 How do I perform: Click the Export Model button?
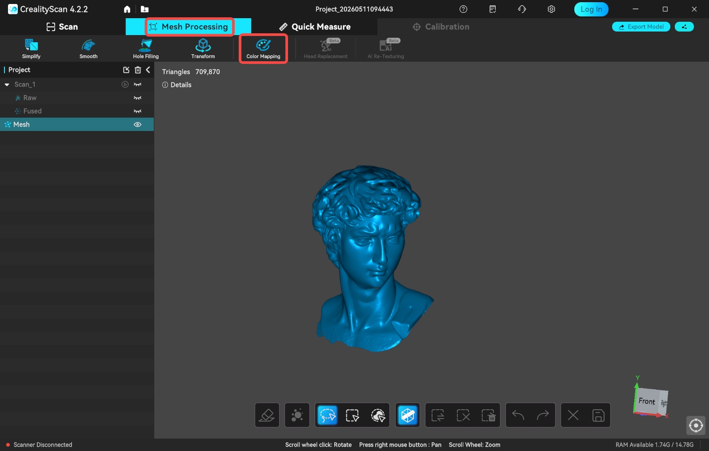(x=641, y=27)
